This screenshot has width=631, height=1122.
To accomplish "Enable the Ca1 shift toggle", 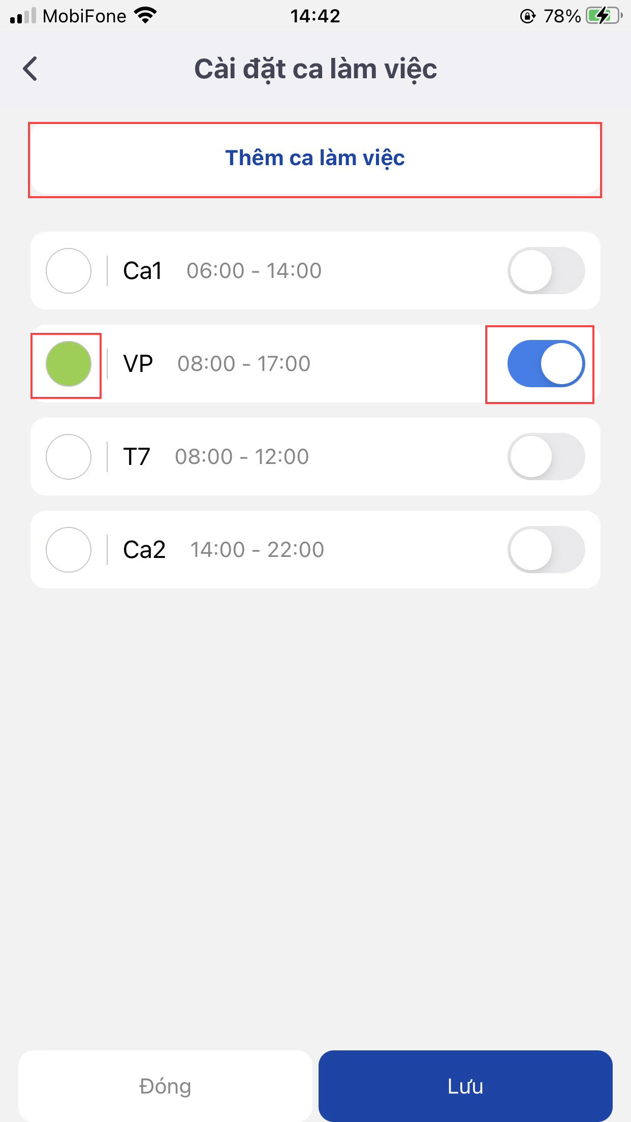I will [x=546, y=270].
